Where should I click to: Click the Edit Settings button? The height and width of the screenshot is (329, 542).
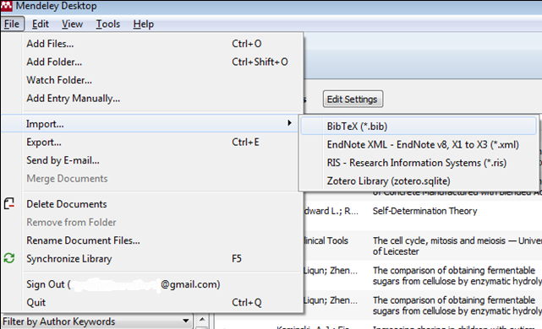point(353,100)
